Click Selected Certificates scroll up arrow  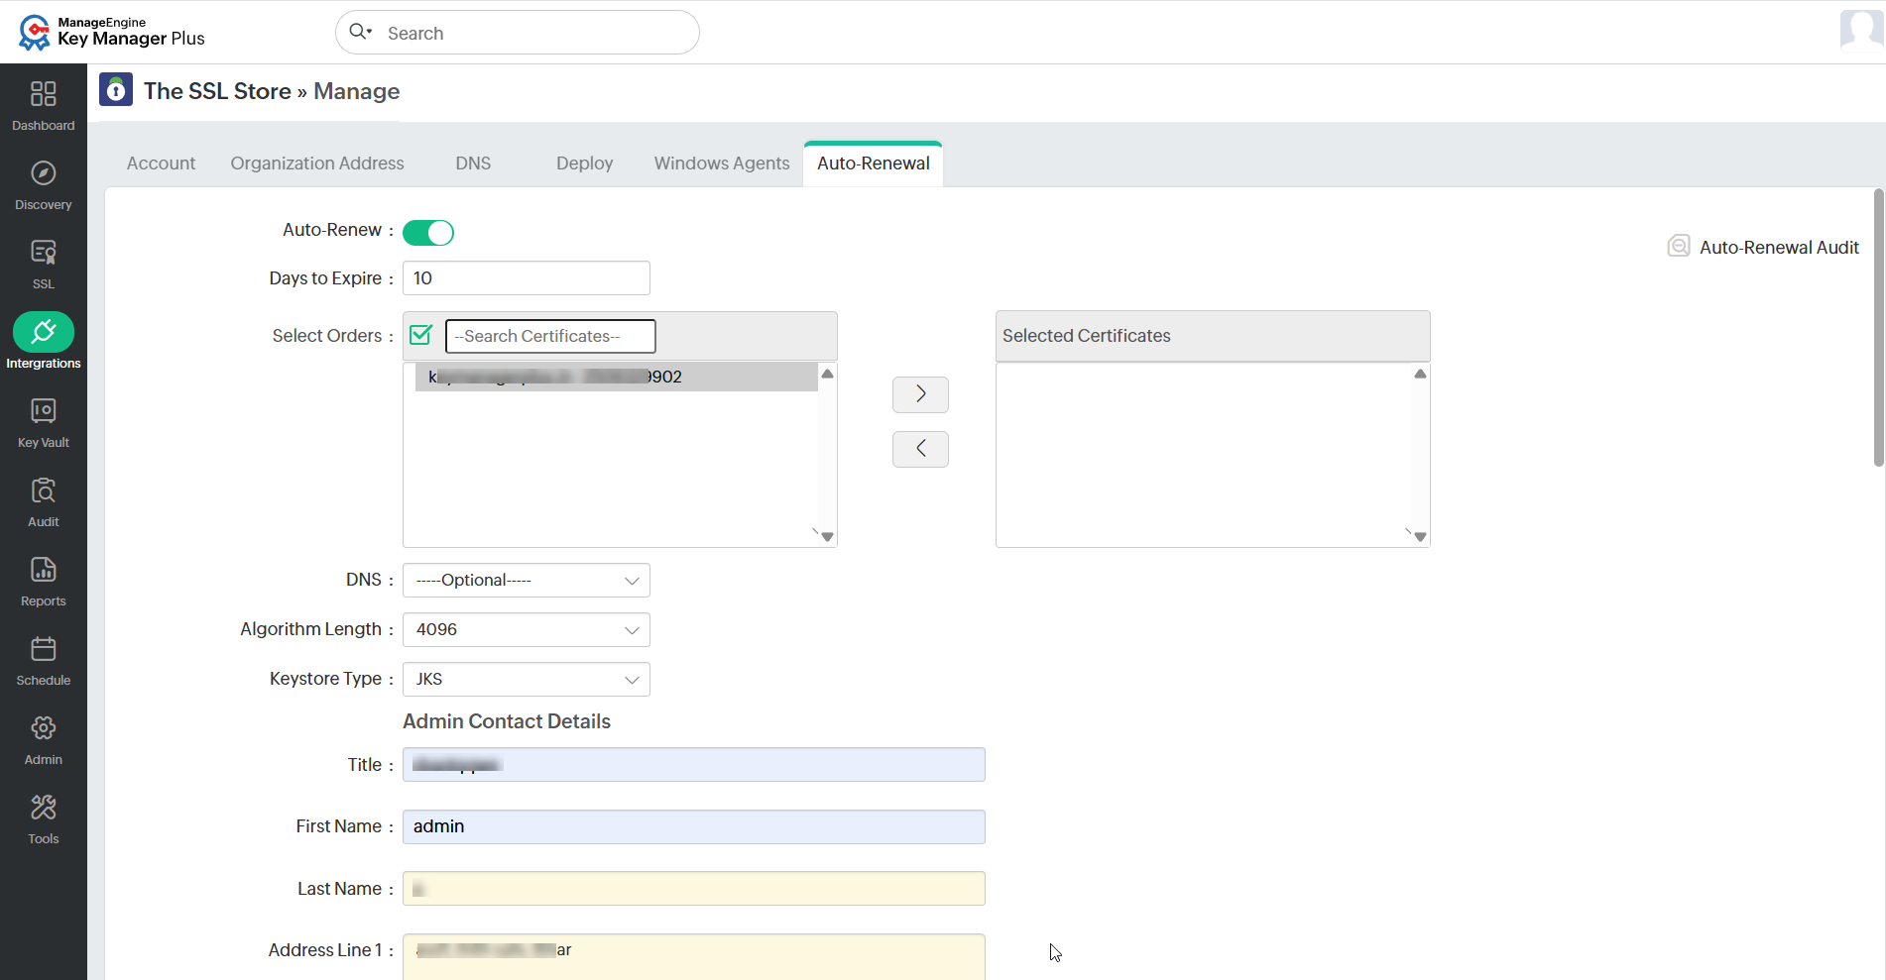1420,374
